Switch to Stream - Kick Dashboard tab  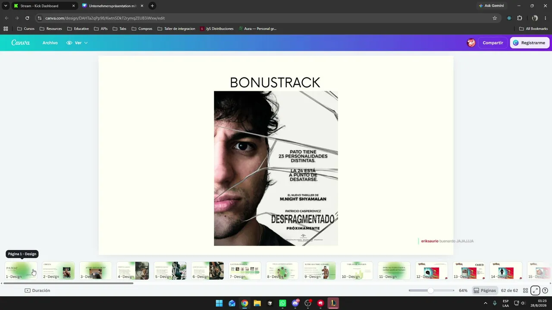tap(39, 6)
